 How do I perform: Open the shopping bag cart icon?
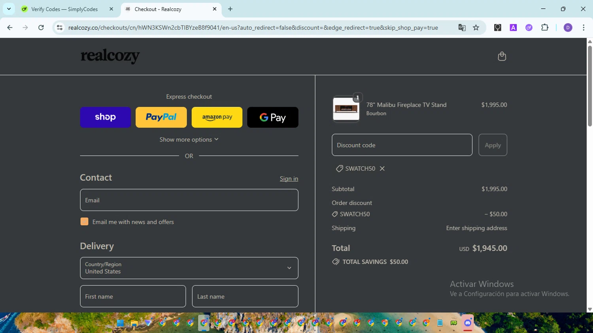(502, 56)
